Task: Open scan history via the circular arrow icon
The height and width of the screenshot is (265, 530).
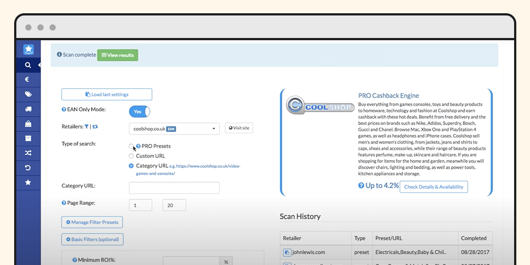Action: (x=28, y=168)
